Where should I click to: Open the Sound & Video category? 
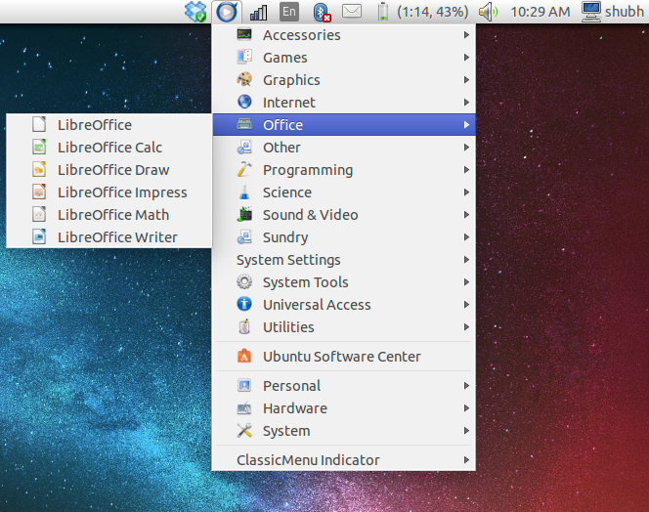pyautogui.click(x=343, y=214)
